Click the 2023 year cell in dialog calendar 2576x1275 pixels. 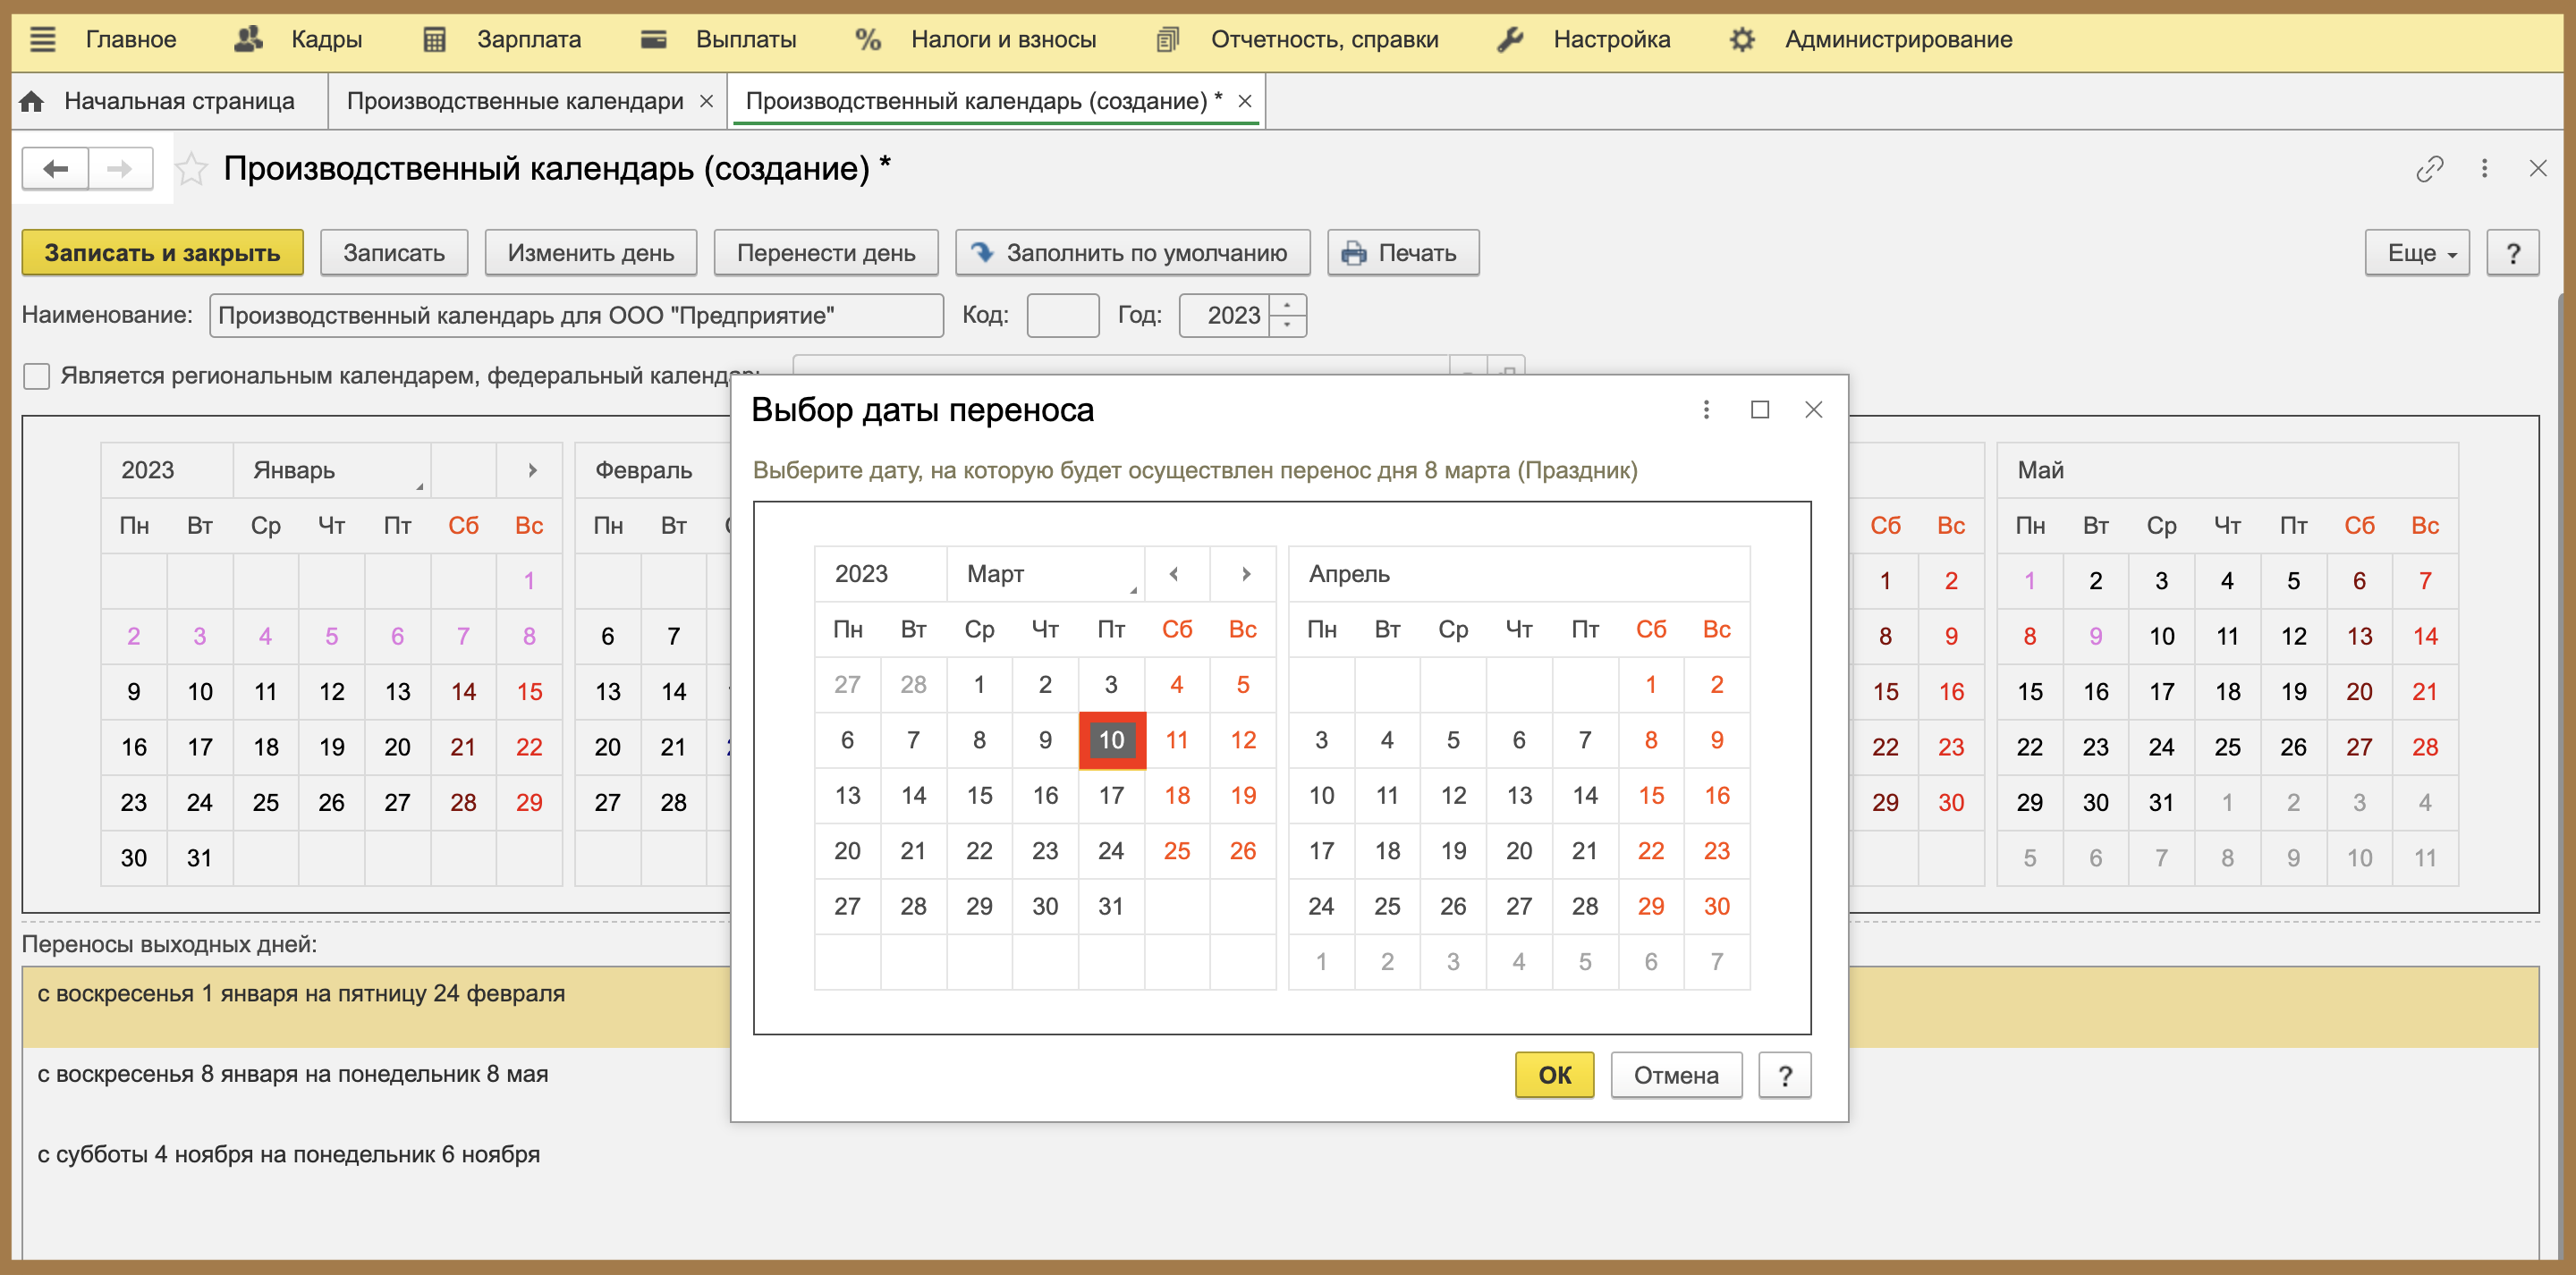(x=880, y=574)
